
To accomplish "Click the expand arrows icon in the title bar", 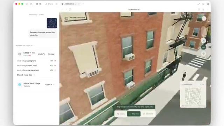I will pyautogui.click(x=198, y=4).
